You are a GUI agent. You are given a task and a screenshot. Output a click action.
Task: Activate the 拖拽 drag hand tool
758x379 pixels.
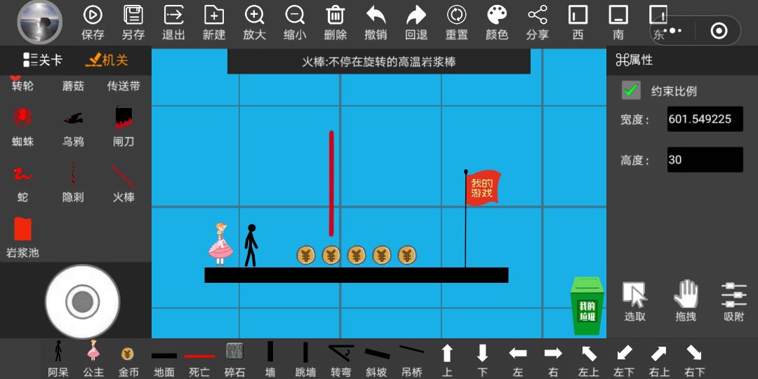coord(686,300)
